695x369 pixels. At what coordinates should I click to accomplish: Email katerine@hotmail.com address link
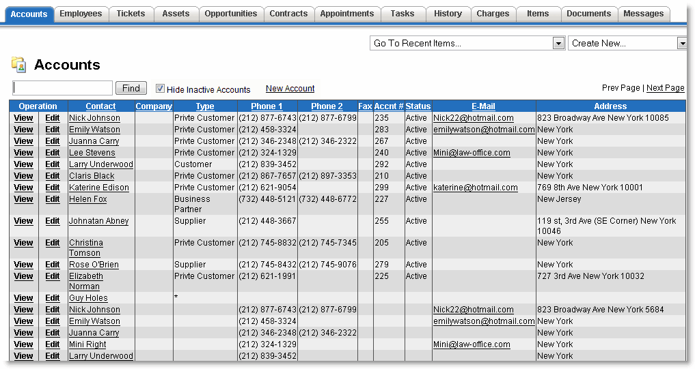(x=475, y=188)
